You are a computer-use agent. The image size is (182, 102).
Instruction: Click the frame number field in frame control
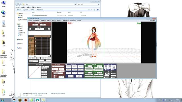click(40, 29)
